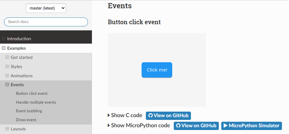Open Handle multiple events entry
Viewport: 289px width, 134px height.
click(x=36, y=102)
